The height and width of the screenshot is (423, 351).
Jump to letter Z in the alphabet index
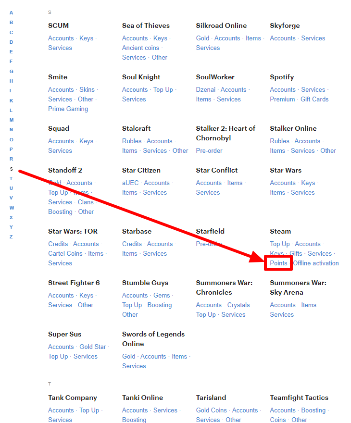11,237
